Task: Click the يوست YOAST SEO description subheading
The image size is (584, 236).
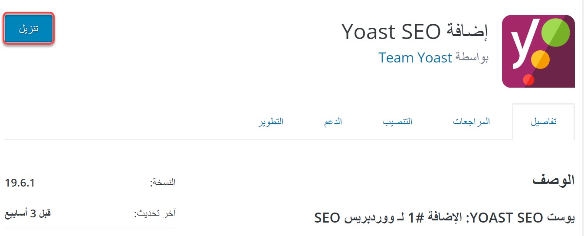Action: click(444, 217)
